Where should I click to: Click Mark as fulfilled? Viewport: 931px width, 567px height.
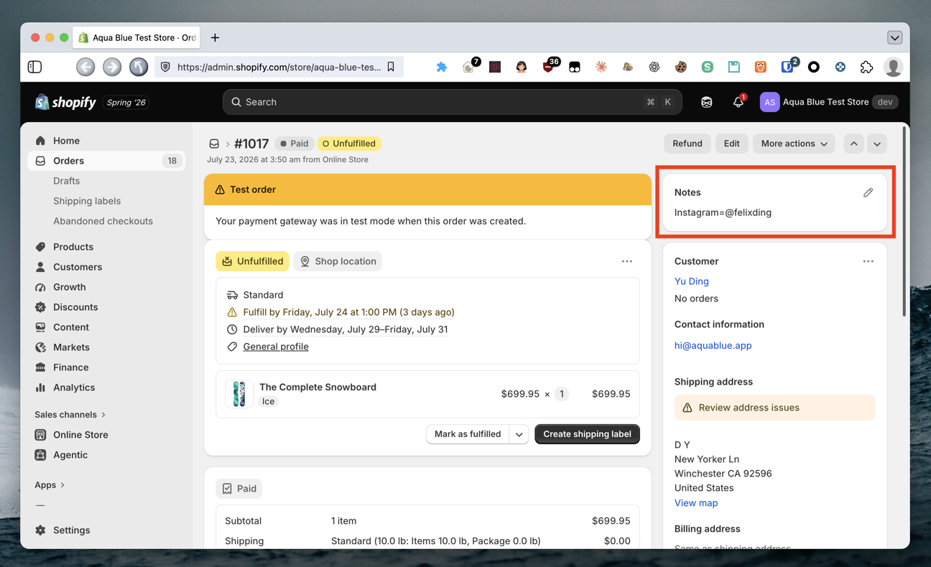coord(468,434)
